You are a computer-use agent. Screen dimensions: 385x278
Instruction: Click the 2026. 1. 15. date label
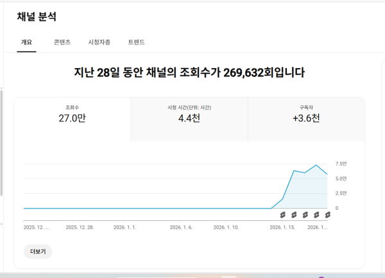pyautogui.click(x=282, y=227)
